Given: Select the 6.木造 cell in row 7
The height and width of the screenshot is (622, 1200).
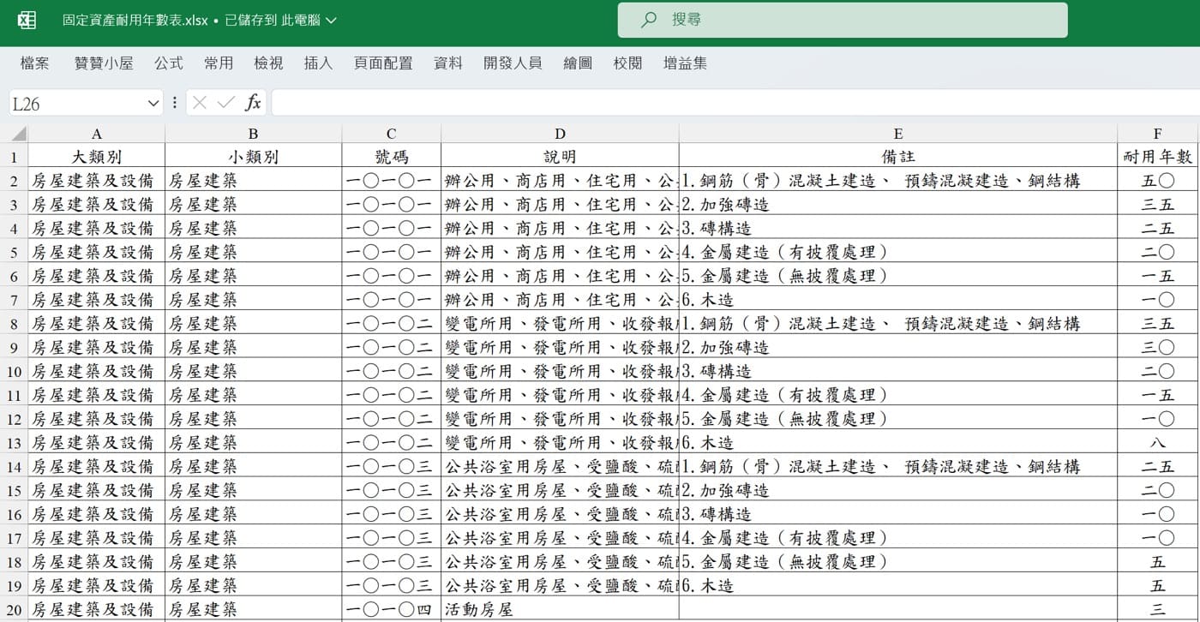Looking at the screenshot, I should click(898, 300).
